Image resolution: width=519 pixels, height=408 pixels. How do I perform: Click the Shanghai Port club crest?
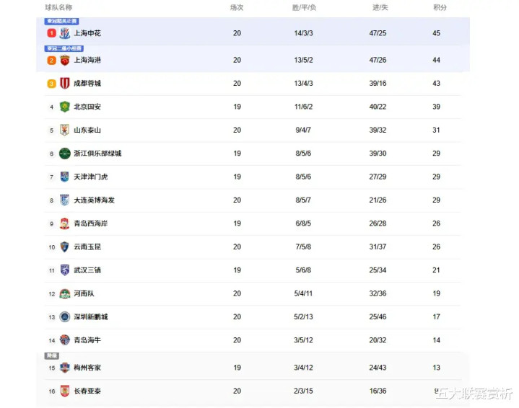(x=64, y=60)
